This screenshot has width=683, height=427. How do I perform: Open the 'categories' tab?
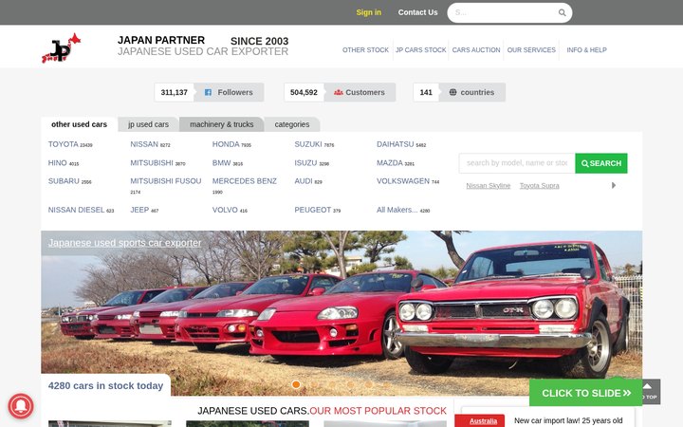click(x=292, y=124)
